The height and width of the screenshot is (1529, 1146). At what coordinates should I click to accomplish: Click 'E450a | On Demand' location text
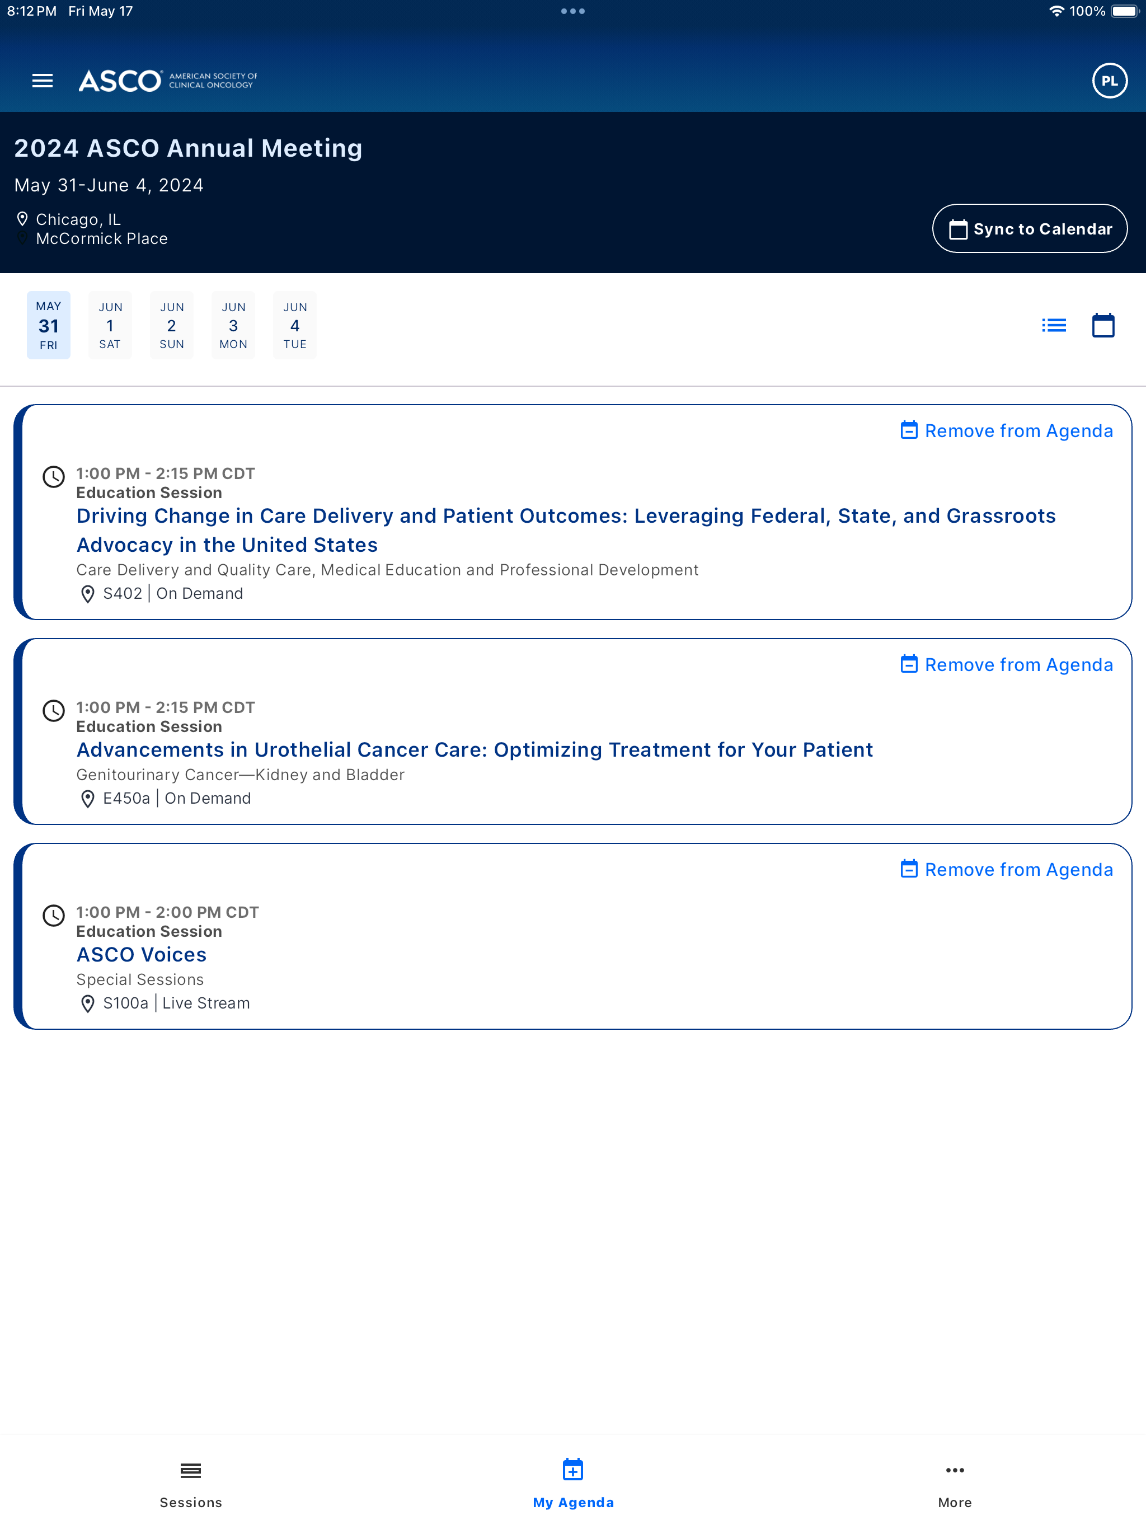pos(177,799)
